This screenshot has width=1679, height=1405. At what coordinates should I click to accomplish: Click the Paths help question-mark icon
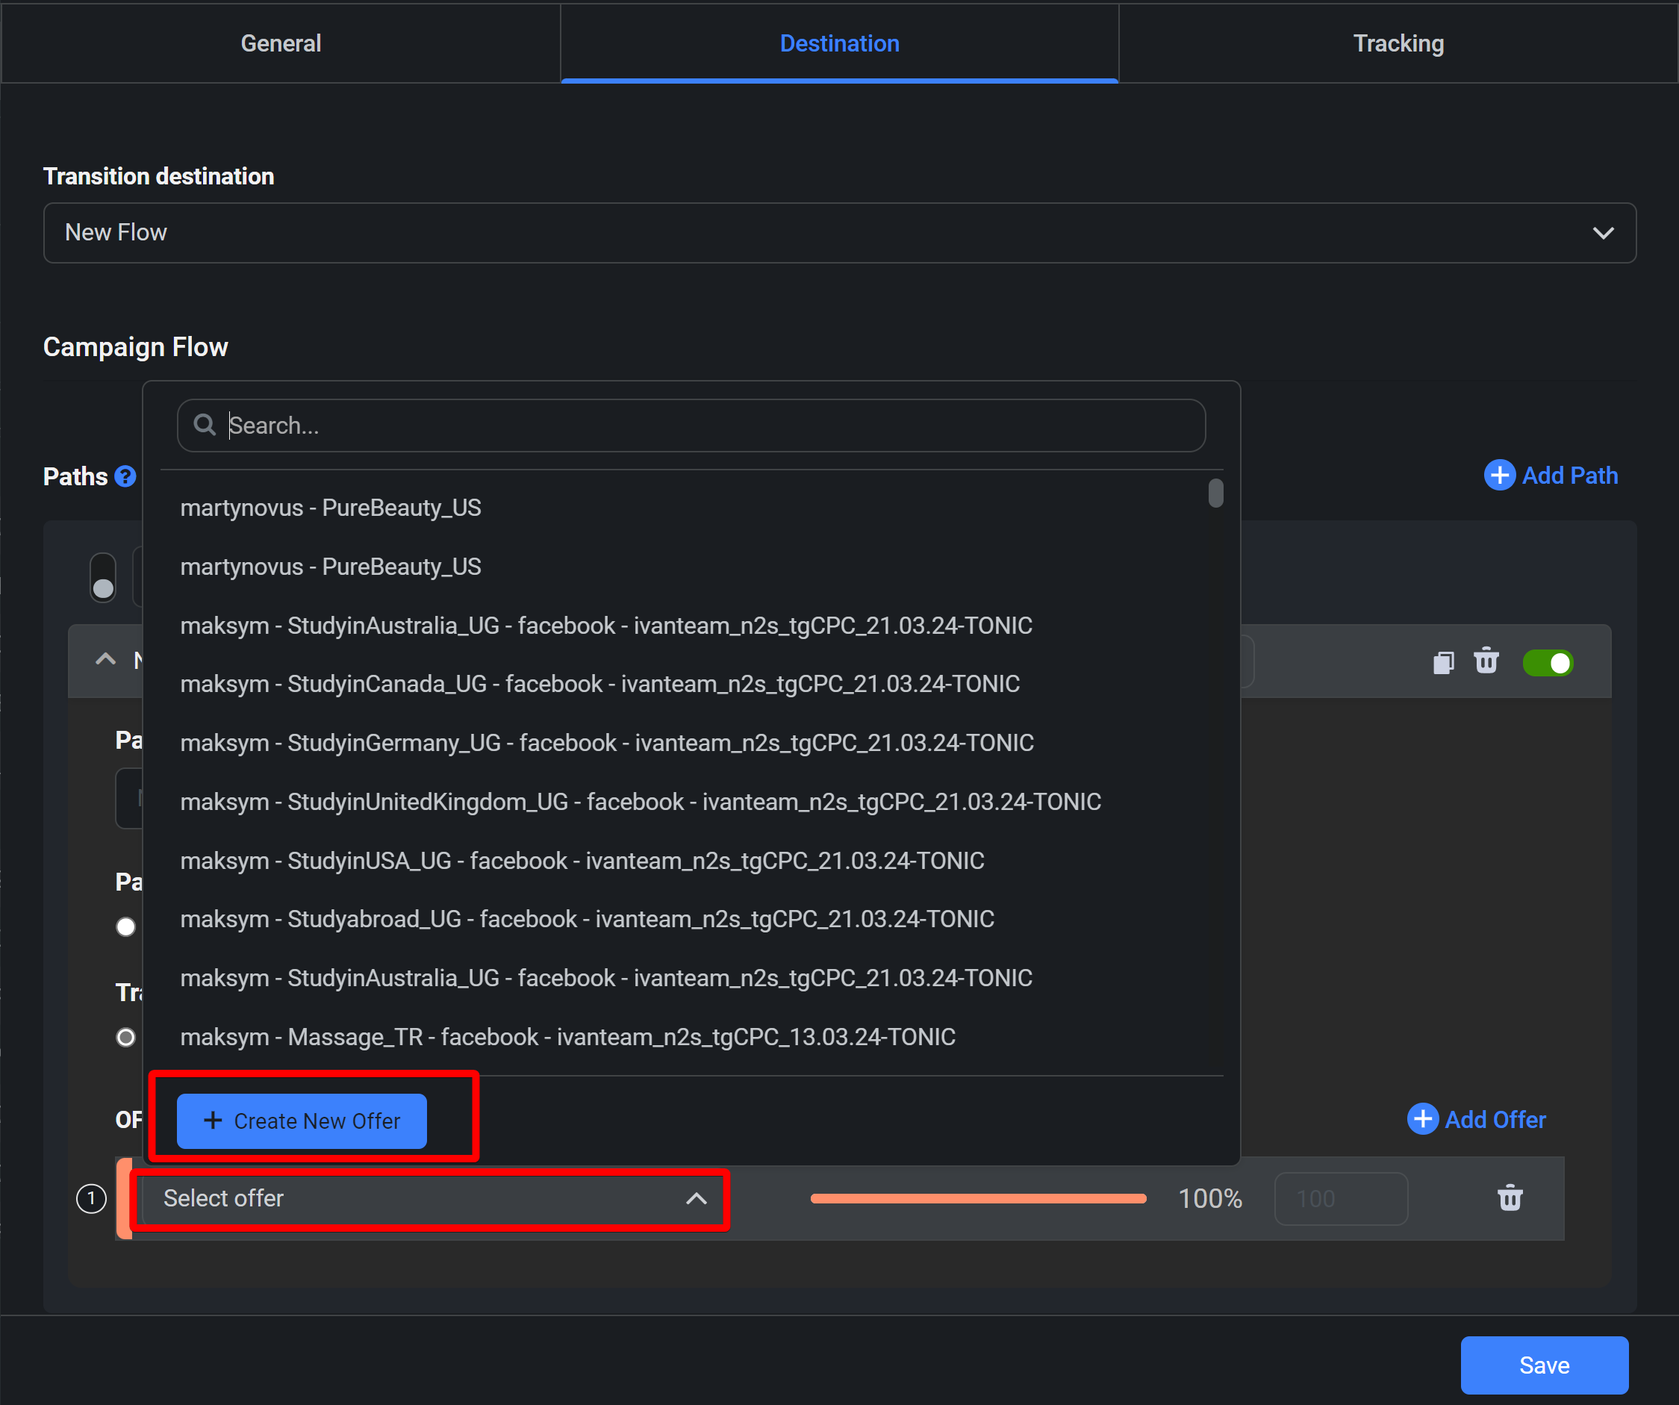(125, 476)
